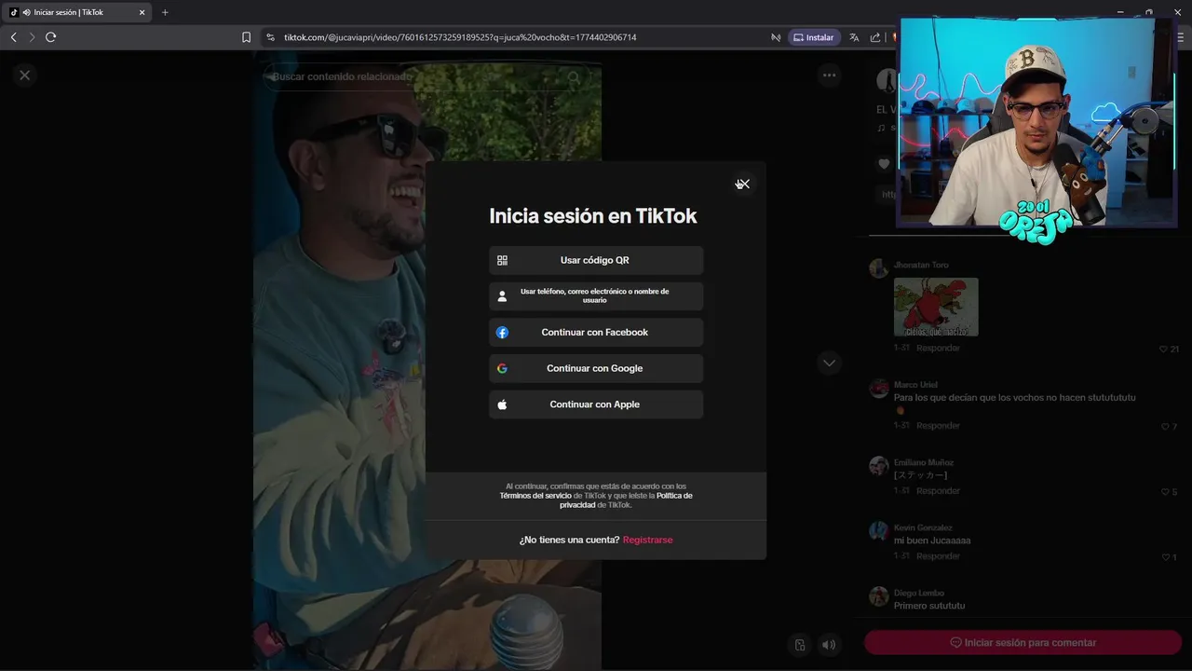Click comment about vochos not doing stutututu
This screenshot has width=1192, height=671.
pos(1015,397)
